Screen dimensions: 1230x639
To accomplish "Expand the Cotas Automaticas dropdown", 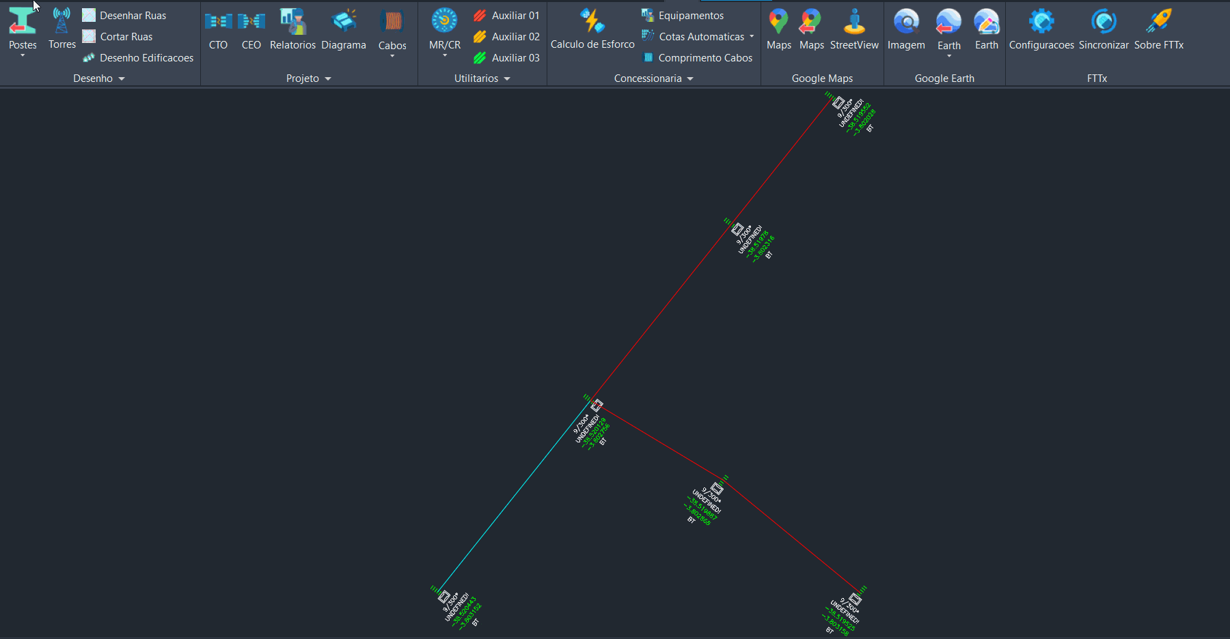I will coord(752,36).
